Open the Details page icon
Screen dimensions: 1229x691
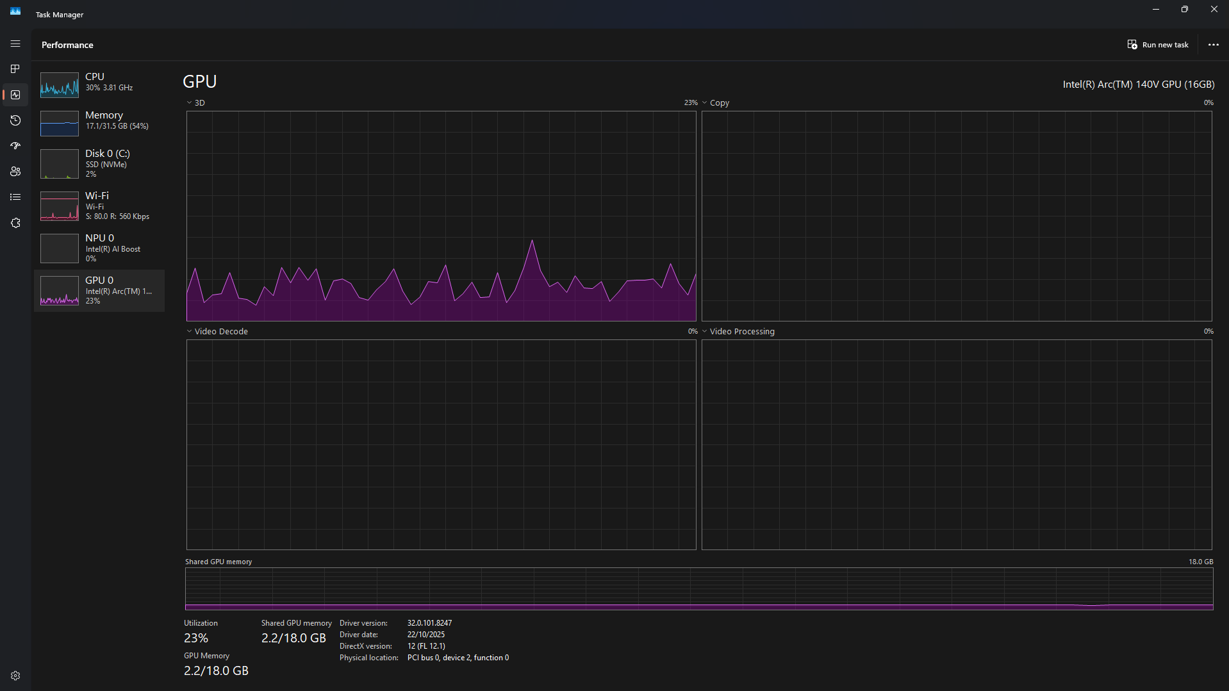click(x=15, y=197)
